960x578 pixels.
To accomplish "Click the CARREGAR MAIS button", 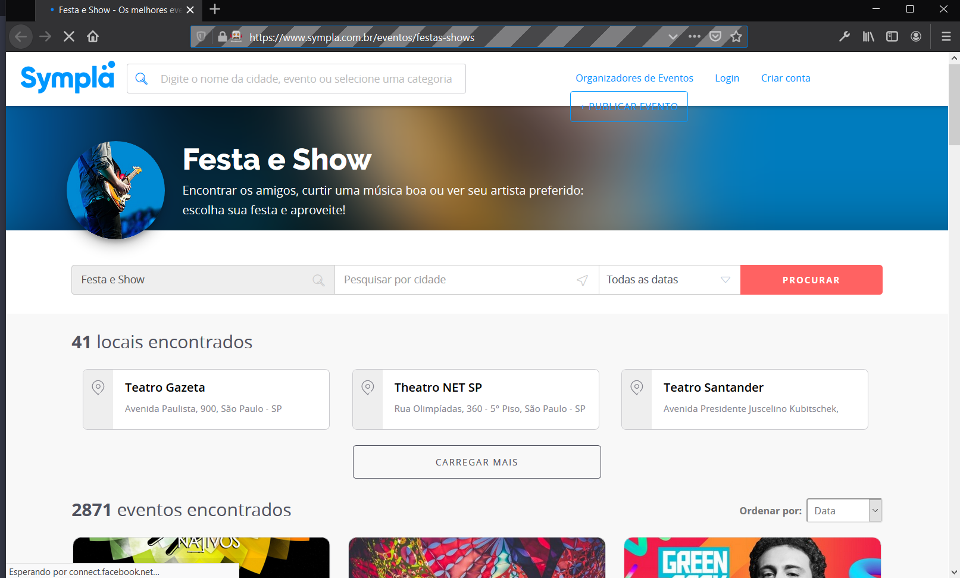I will pyautogui.click(x=477, y=462).
